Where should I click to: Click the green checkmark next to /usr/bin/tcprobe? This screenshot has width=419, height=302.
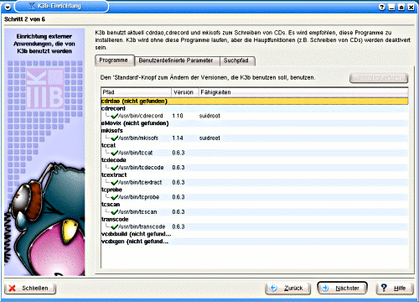coord(114,197)
